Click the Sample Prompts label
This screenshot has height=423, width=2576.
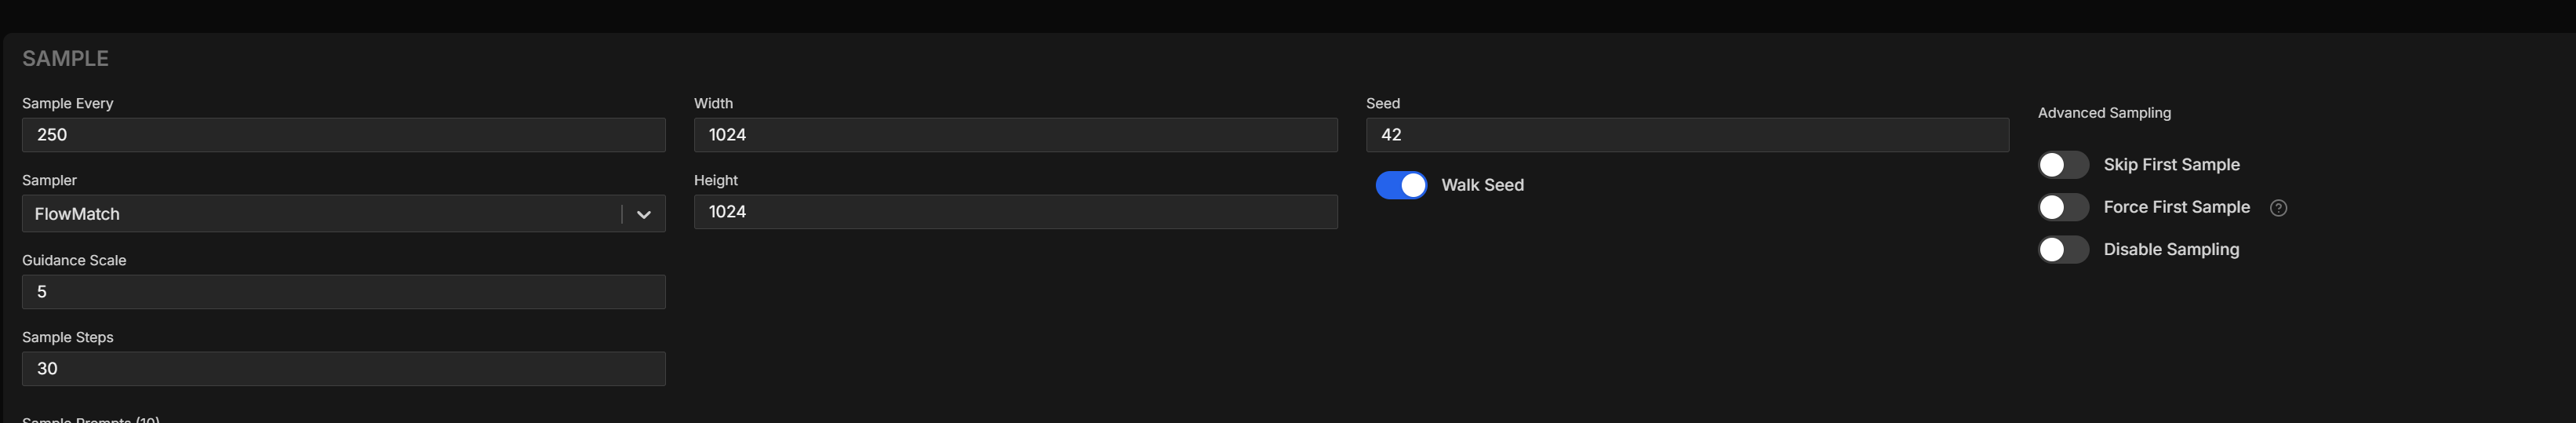(90, 419)
